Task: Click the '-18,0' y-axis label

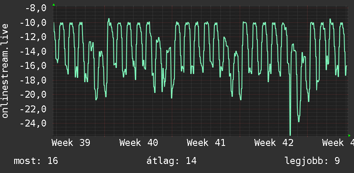Action: pyautogui.click(x=33, y=80)
